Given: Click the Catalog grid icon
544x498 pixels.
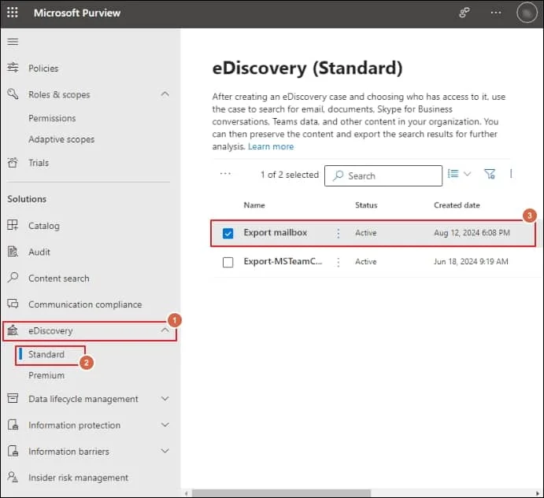Looking at the screenshot, I should coord(13,225).
